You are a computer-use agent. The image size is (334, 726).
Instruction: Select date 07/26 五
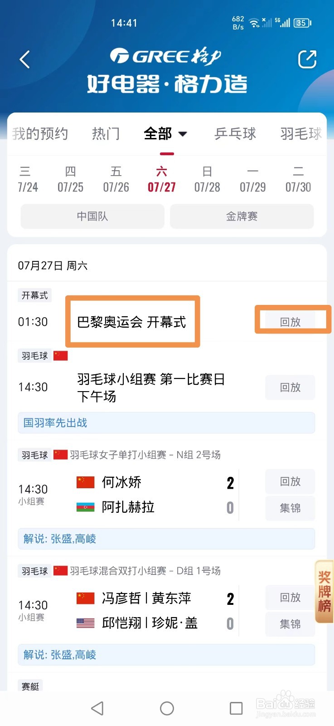[116, 179]
